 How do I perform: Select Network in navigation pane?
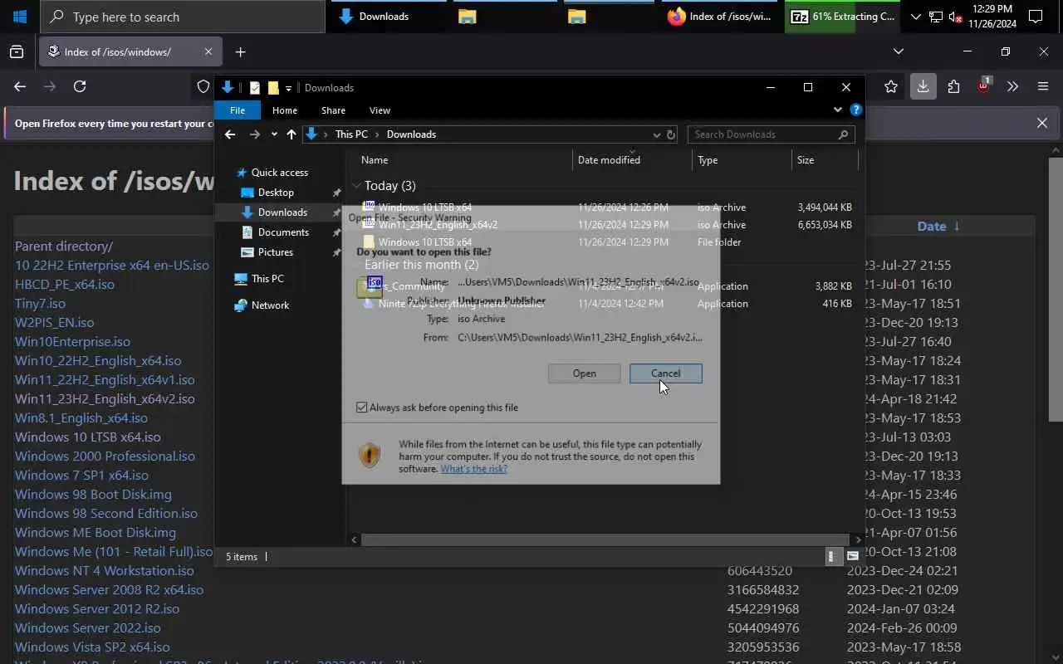pyautogui.click(x=270, y=305)
